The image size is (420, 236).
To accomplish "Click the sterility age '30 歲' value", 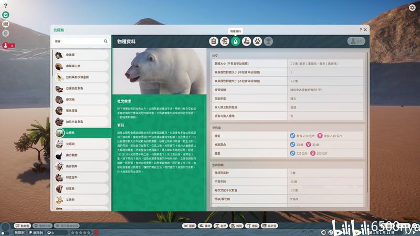I will tap(293, 181).
